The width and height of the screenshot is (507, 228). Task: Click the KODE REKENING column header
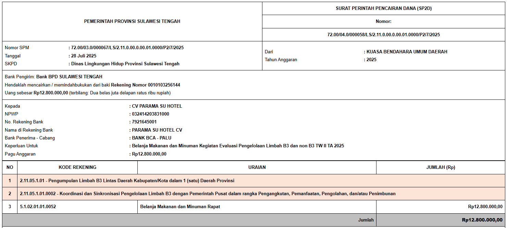tap(77, 167)
